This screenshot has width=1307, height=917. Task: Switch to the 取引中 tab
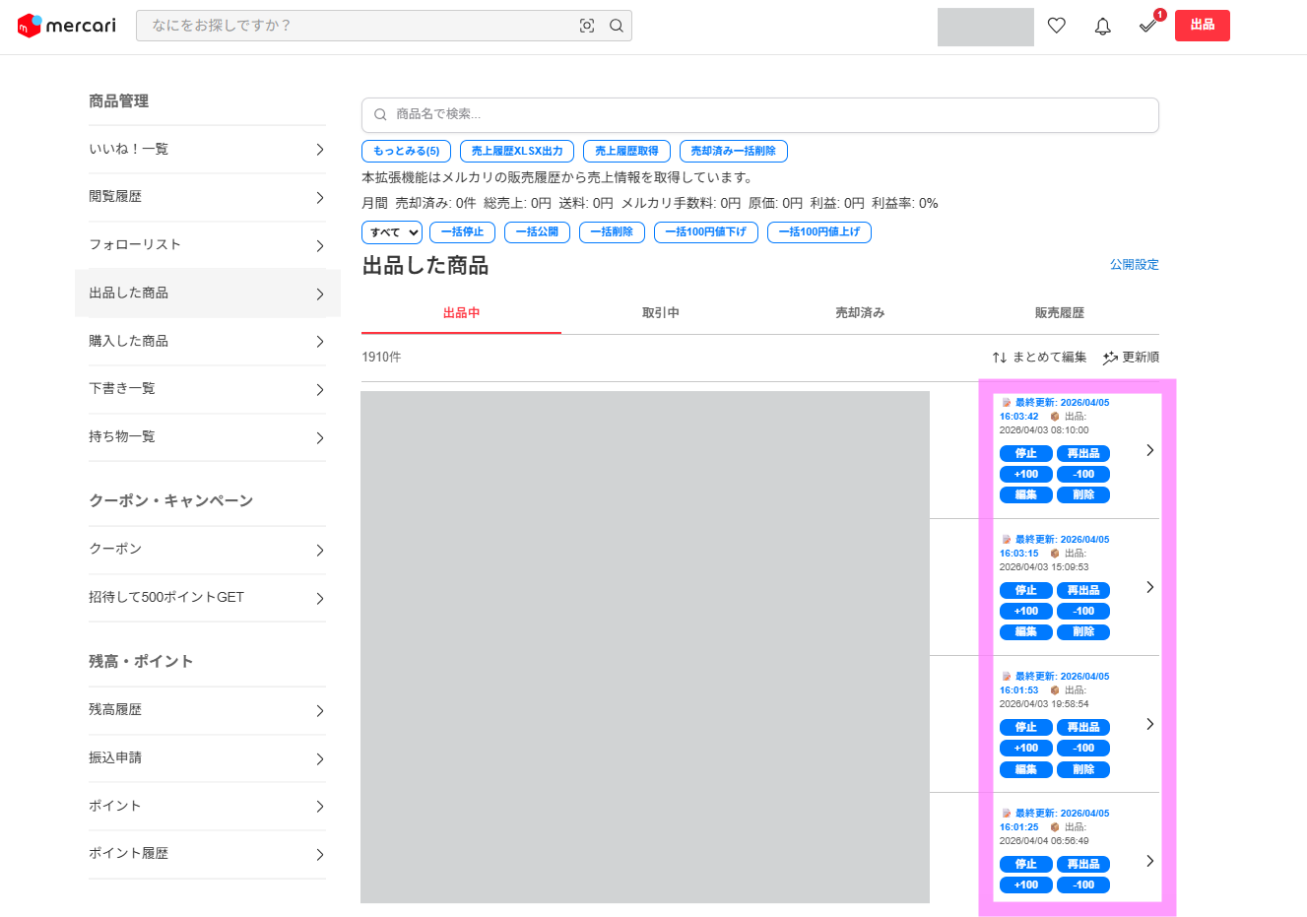[661, 313]
